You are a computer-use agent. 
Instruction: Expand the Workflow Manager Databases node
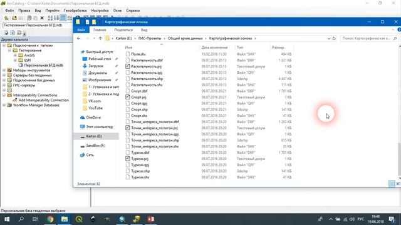point(4,105)
